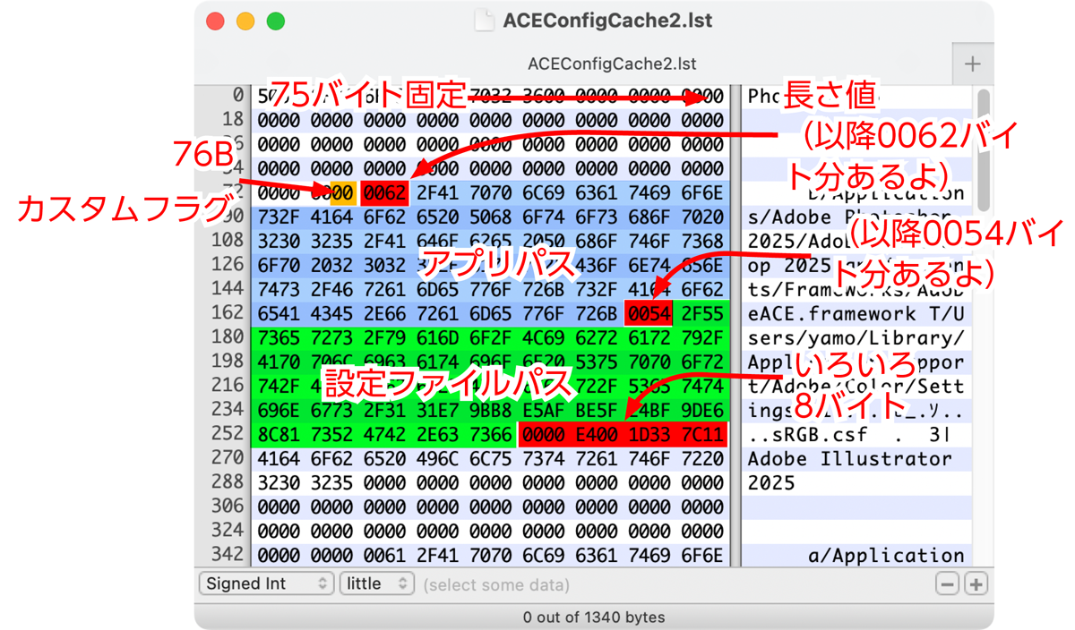
Task: Add a new tab with the plus button
Action: pos(973,64)
